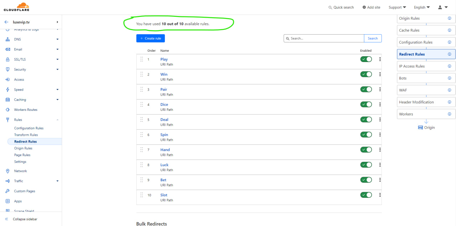Open the three-dot menu for Slot rule

tap(380, 195)
